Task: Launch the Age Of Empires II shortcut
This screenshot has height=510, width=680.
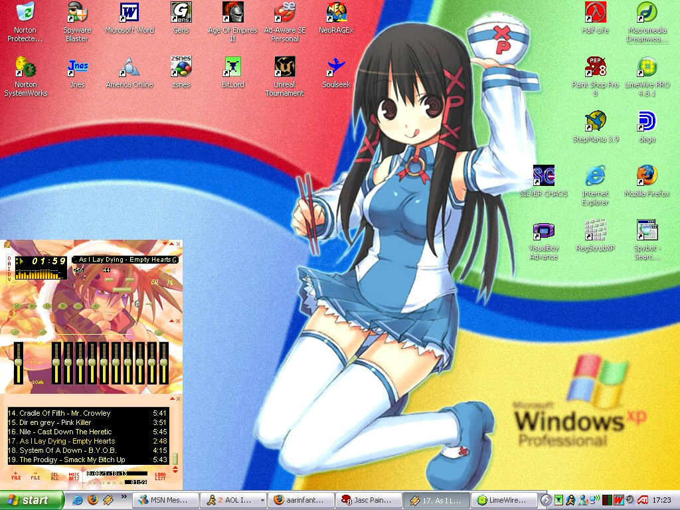Action: (x=233, y=22)
